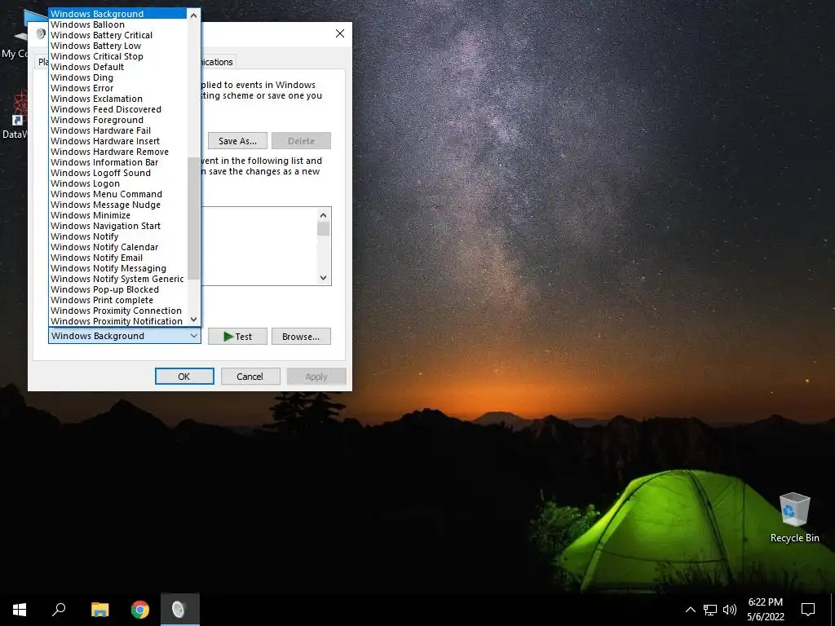
Task: Open the Windows Start menu
Action: pos(20,610)
